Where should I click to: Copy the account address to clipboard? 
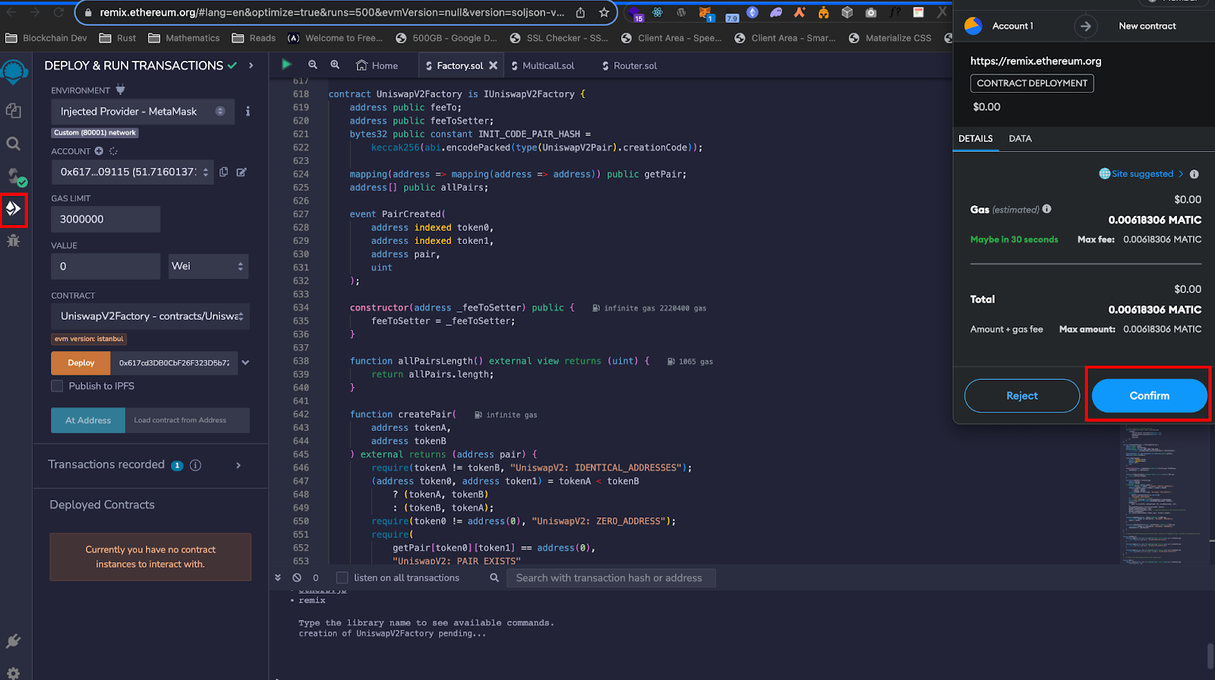(224, 172)
